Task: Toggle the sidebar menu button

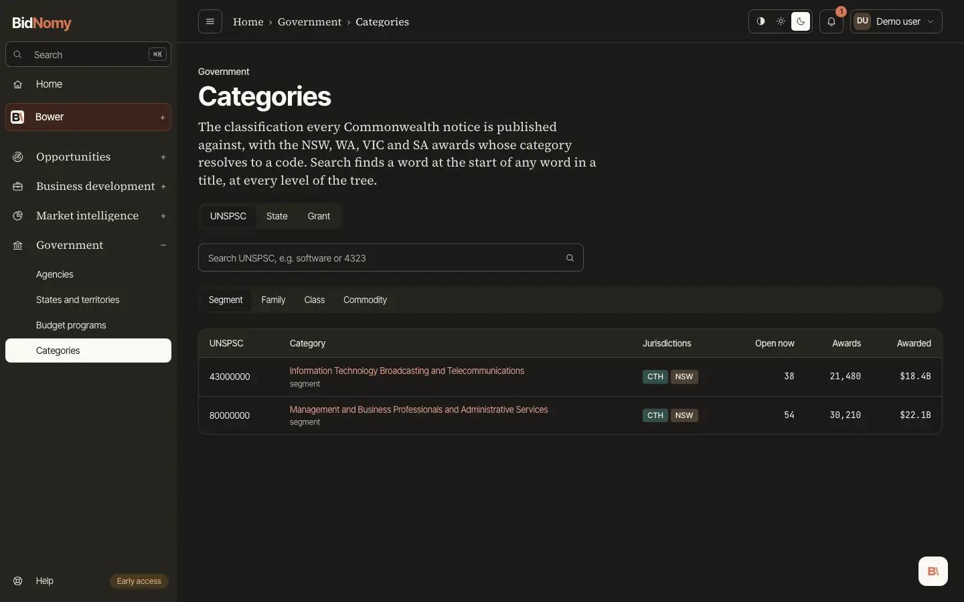Action: 210,21
